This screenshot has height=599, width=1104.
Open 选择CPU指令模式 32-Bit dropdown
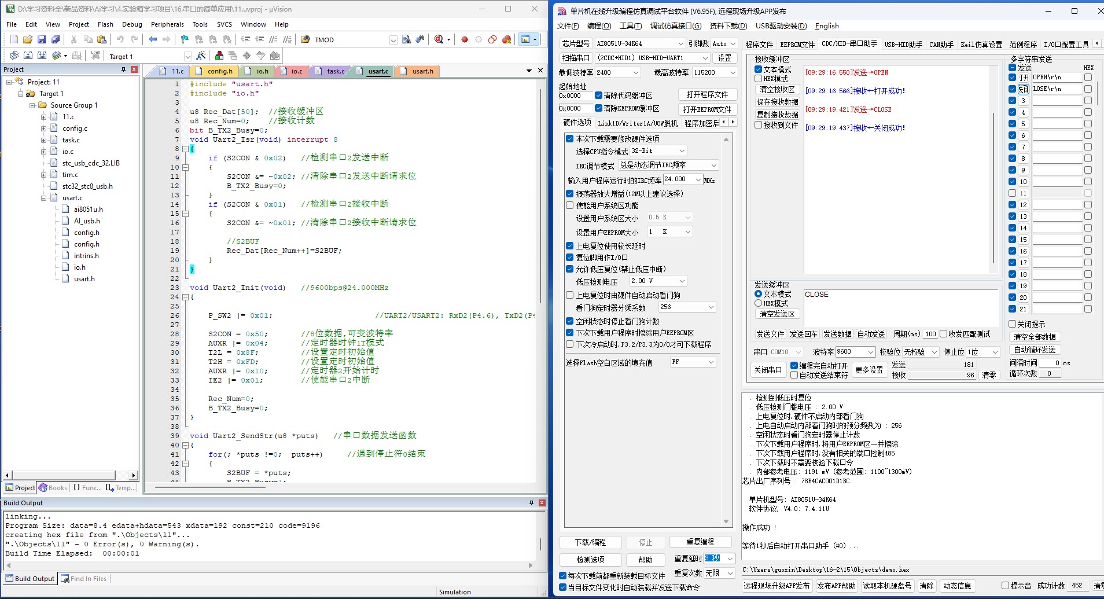coord(682,150)
